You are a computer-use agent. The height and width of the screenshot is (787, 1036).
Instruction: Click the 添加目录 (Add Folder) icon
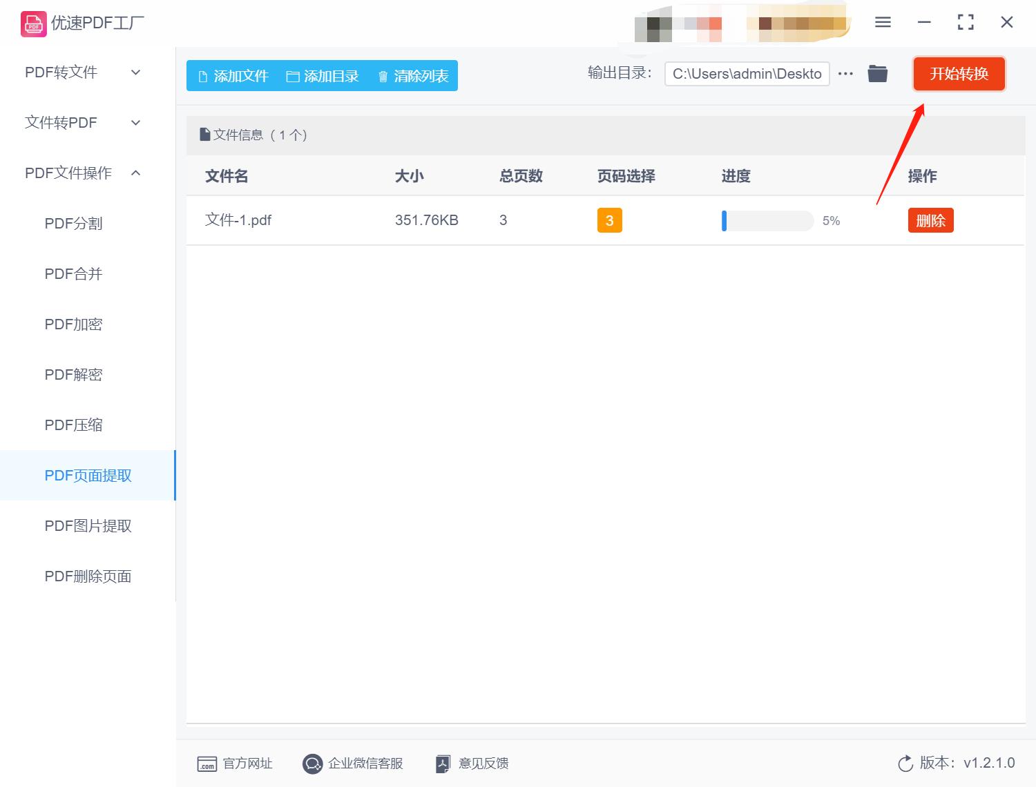293,76
